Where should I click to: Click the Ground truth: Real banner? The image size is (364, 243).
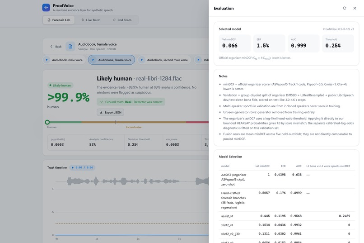(x=131, y=102)
